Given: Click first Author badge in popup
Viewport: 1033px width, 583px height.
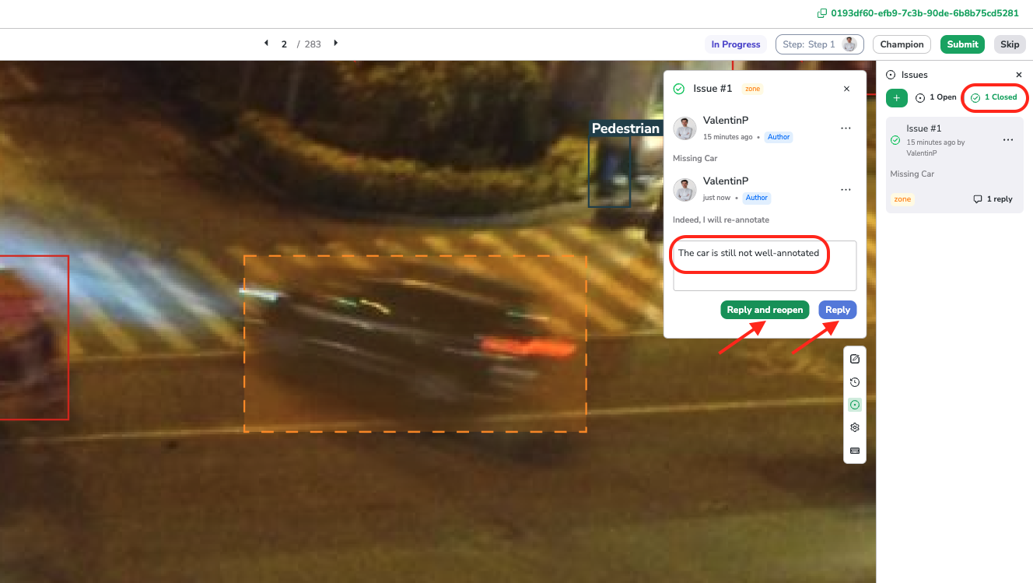Looking at the screenshot, I should [x=779, y=137].
